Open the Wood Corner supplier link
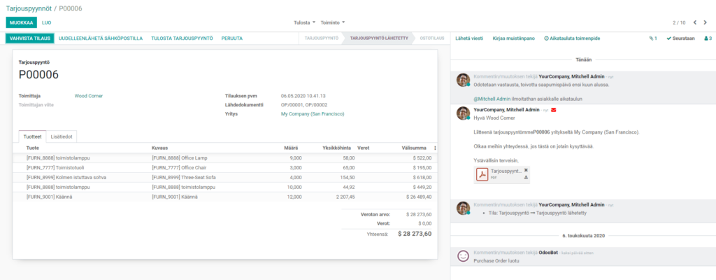 (89, 96)
